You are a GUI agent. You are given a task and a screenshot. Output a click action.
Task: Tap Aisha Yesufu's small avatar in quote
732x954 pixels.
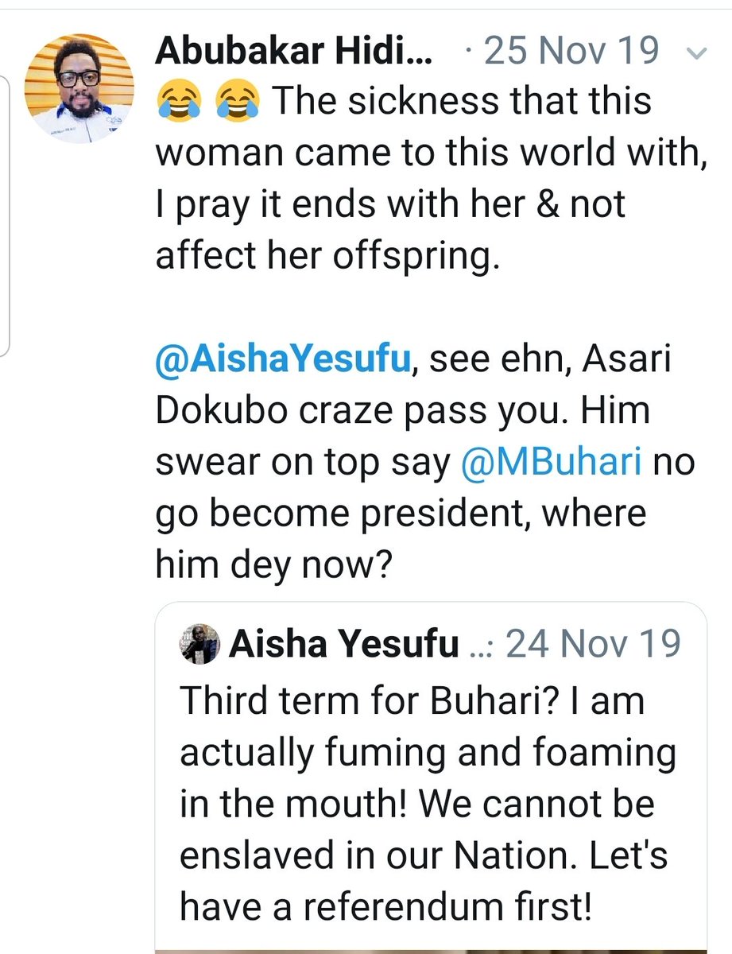coord(200,643)
